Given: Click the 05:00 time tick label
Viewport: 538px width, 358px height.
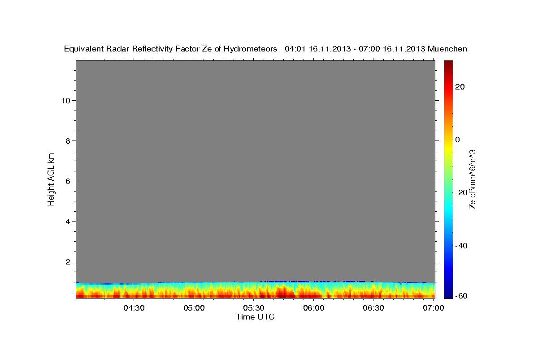Looking at the screenshot, I should tap(194, 308).
